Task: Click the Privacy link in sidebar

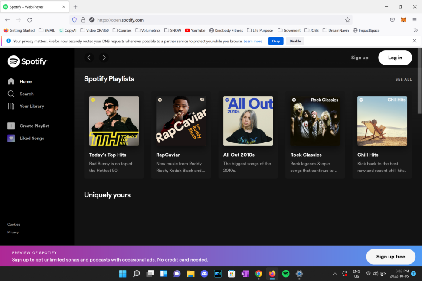Action: [x=13, y=232]
